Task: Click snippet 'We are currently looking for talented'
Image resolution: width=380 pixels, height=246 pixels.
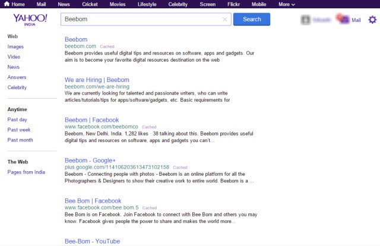Action: click(147, 96)
